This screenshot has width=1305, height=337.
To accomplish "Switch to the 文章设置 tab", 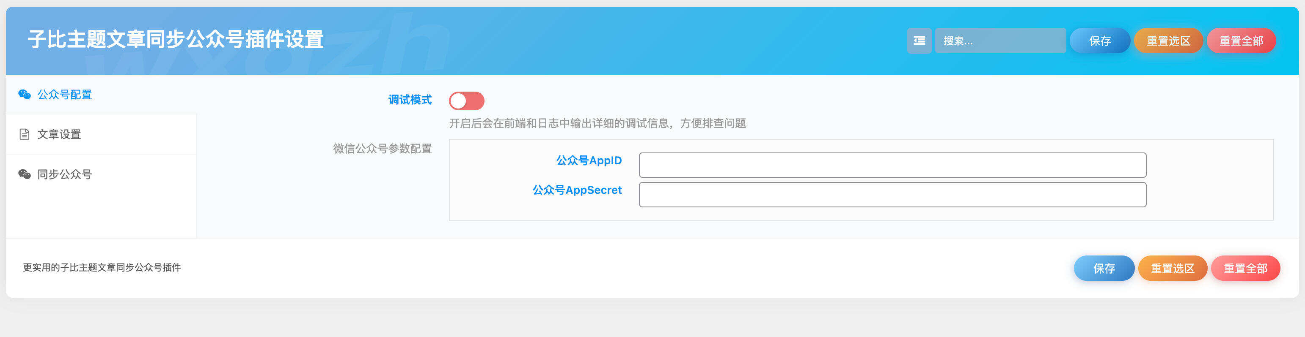I will point(101,134).
